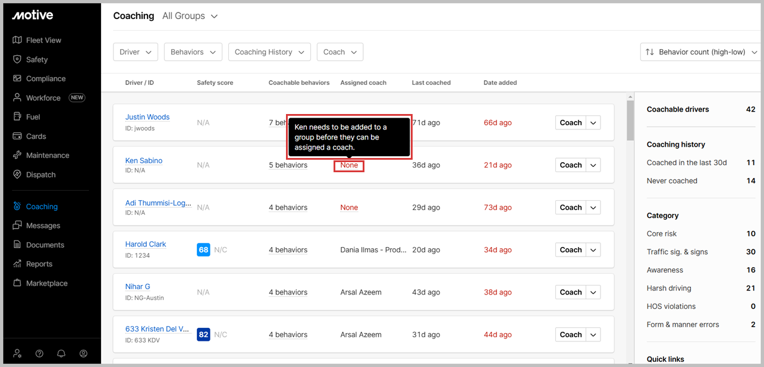
Task: Filter by Coached in the last 30d
Action: tap(701, 163)
